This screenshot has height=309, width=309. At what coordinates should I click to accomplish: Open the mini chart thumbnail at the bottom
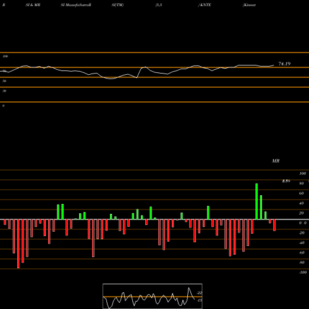click(x=153, y=296)
